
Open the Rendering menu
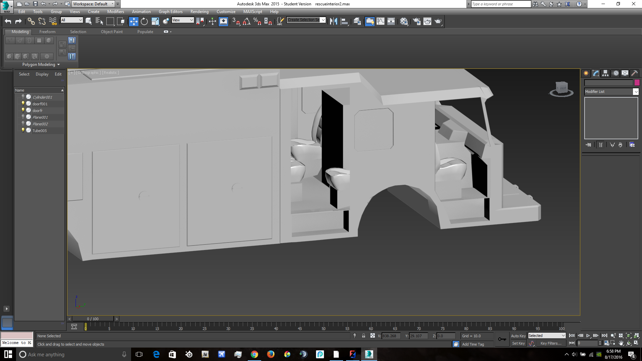pyautogui.click(x=199, y=12)
